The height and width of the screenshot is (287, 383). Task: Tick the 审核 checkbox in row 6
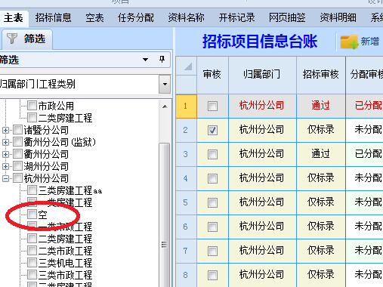212,227
